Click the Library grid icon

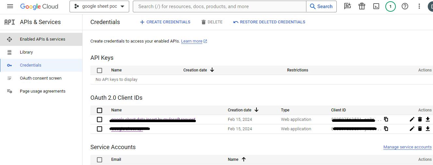click(x=9, y=52)
